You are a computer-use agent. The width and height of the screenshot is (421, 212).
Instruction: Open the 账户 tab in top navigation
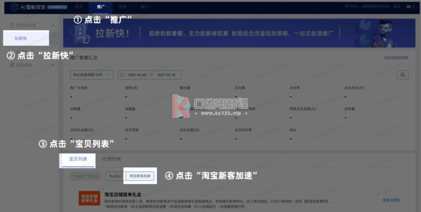tap(144, 7)
